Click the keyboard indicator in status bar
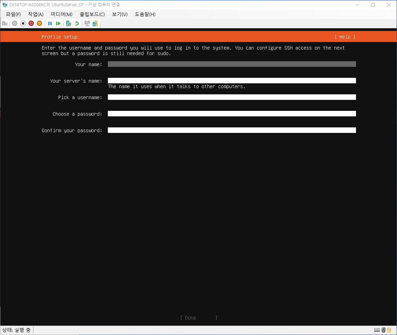This screenshot has width=397, height=335. (x=377, y=330)
